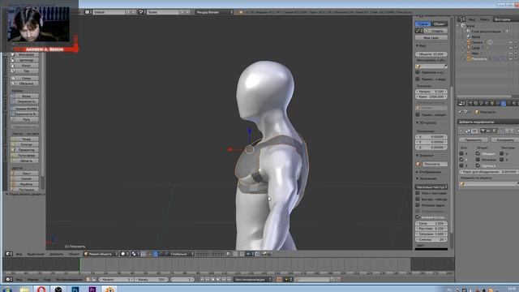Toggle Mirror modifier X axis checkbox
The width and height of the screenshot is (519, 292).
click(x=461, y=153)
